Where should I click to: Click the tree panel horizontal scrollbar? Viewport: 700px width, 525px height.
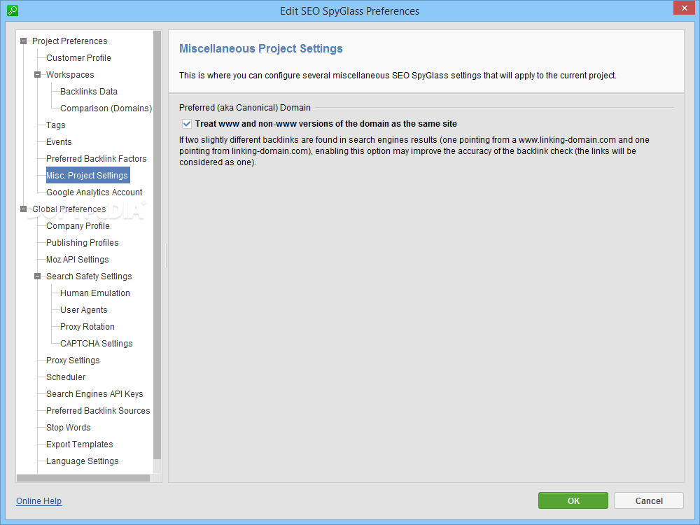[x=83, y=478]
